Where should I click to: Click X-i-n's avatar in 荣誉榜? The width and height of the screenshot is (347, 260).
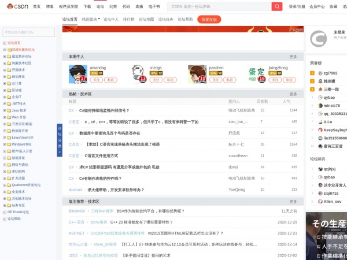pyautogui.click(x=320, y=122)
